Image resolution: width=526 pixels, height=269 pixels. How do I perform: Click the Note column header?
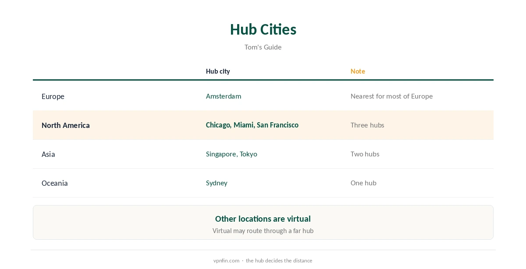358,71
